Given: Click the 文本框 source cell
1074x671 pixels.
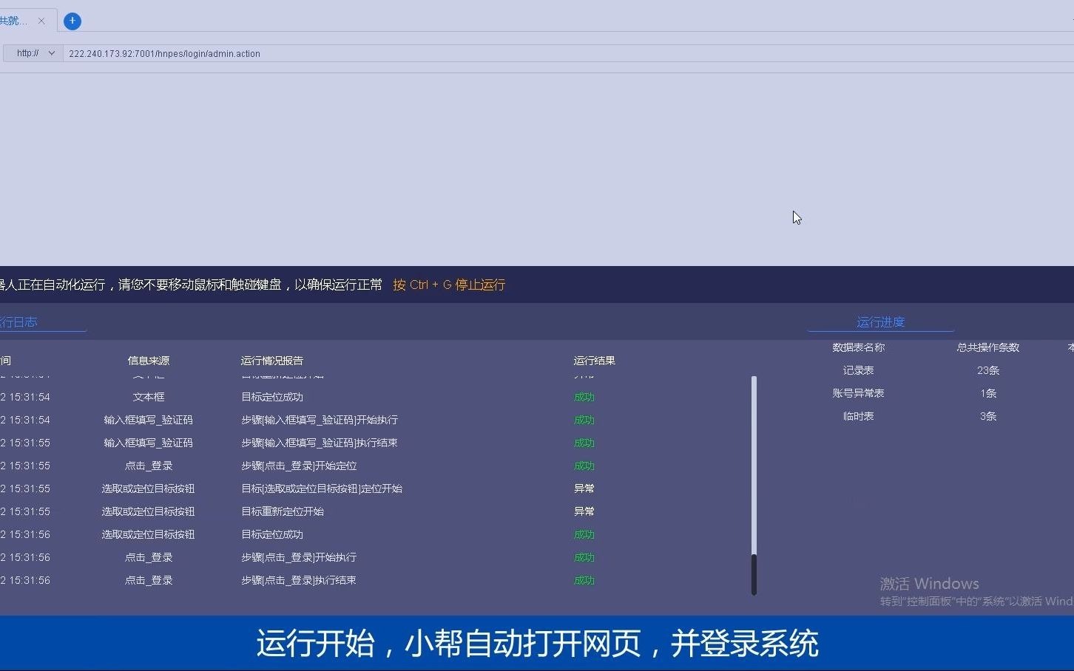Looking at the screenshot, I should coord(149,397).
